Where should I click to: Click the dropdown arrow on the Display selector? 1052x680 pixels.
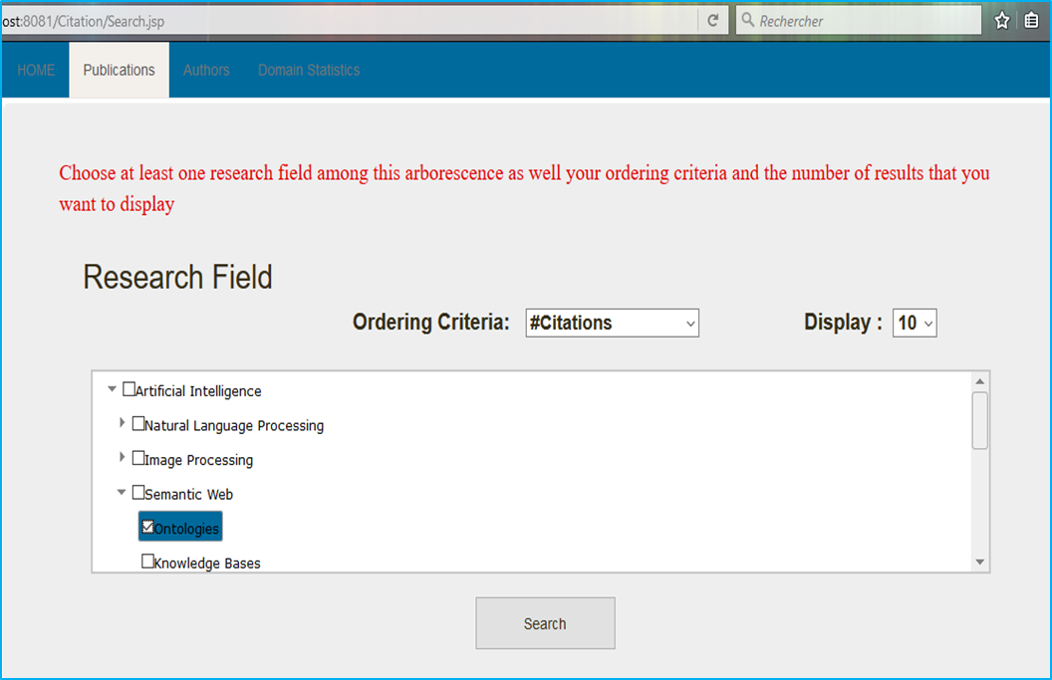click(926, 322)
